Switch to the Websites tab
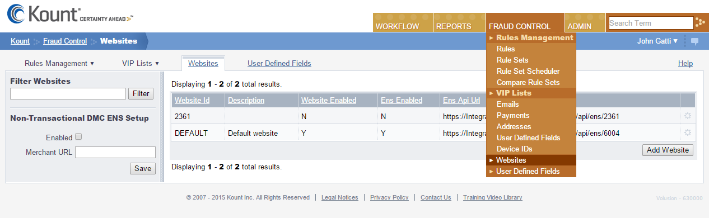Screen dimensions: 709x218 (203, 64)
